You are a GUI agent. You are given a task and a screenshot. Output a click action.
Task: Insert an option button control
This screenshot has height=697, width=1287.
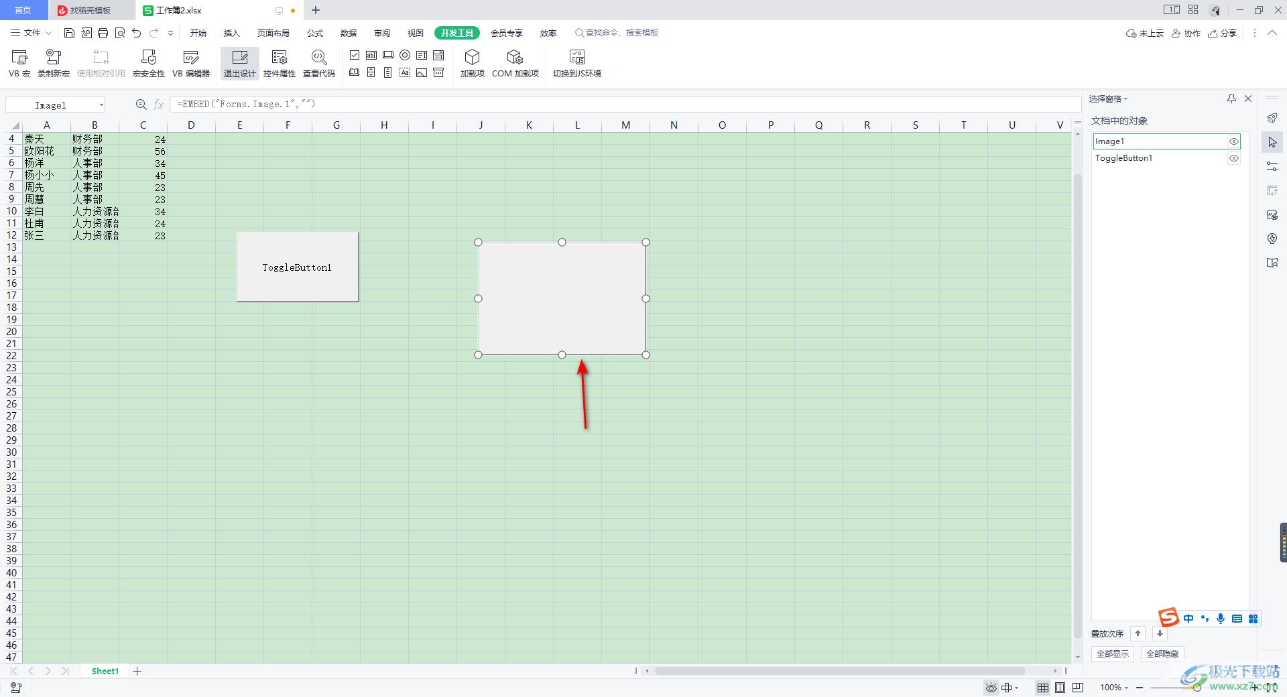coord(405,55)
